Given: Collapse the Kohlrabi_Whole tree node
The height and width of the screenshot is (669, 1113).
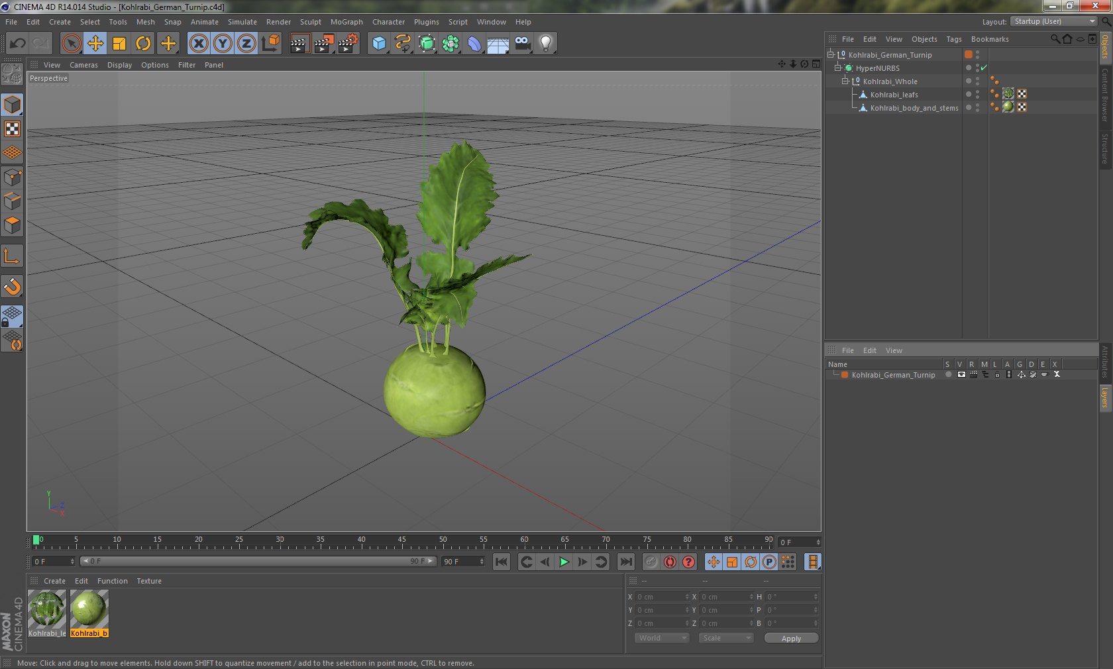Looking at the screenshot, I should click(845, 81).
